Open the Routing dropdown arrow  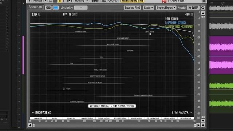(87, 1)
